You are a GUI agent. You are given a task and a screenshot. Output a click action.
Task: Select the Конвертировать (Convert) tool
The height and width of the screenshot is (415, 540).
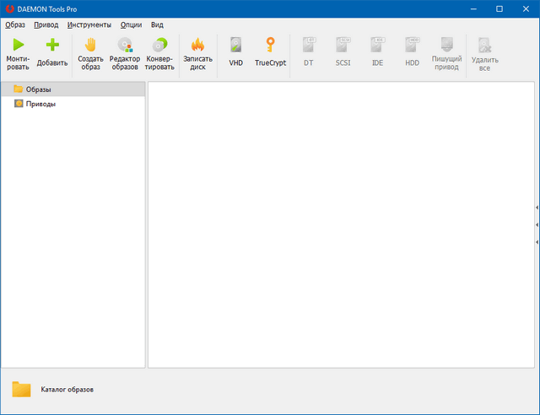tap(159, 46)
